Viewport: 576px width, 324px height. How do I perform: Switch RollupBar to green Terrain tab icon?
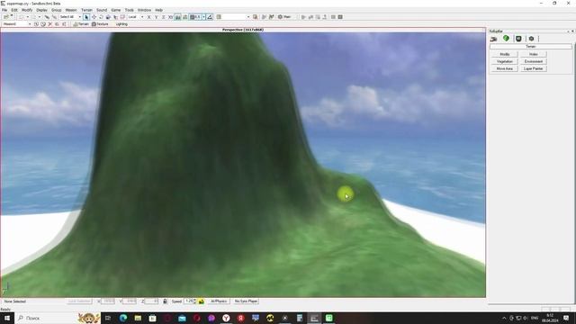(506, 39)
